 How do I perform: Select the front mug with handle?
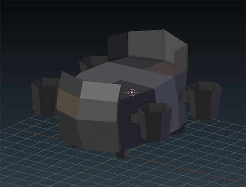tap(151, 122)
